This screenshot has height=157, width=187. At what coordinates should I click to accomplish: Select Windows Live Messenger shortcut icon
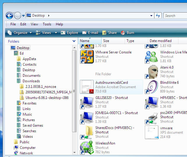coord(152,57)
